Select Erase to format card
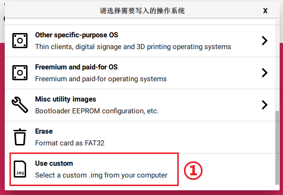 point(44,131)
